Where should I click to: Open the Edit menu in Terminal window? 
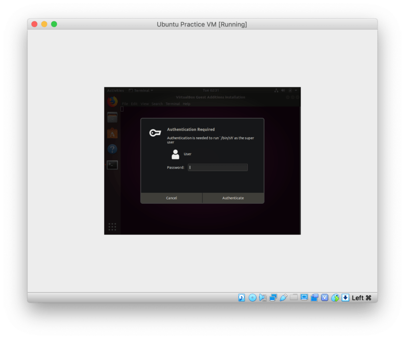[134, 104]
